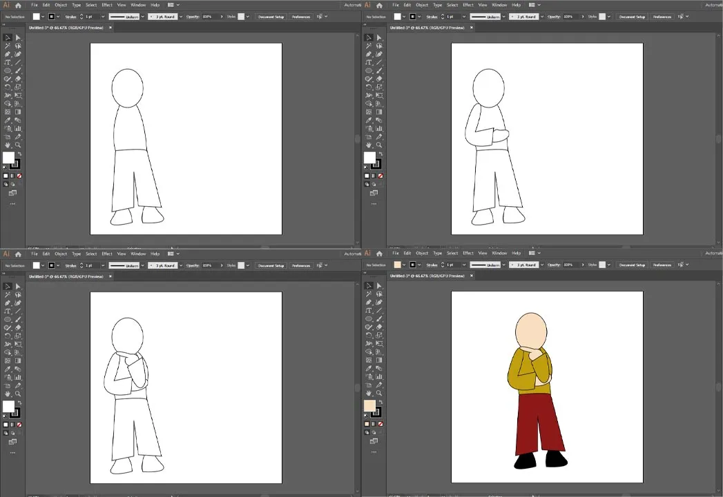This screenshot has height=497, width=723.
Task: Select Symbol Sprayer tool in bottom-right window
Action: tap(369, 377)
